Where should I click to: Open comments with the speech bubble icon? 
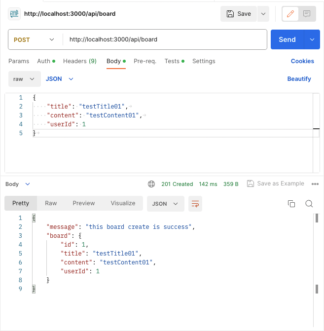(307, 14)
